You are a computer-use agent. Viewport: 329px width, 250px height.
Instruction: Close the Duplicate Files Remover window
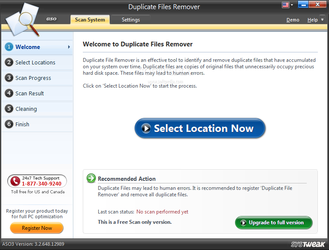(317, 4)
